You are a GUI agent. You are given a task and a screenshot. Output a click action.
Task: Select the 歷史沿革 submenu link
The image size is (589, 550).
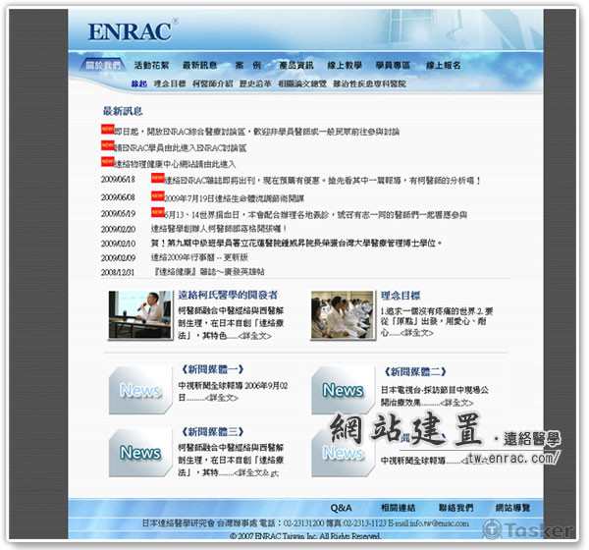click(x=255, y=83)
